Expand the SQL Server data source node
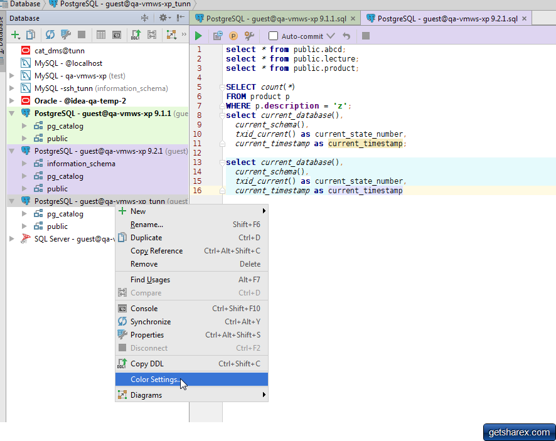The height and width of the screenshot is (441, 556). 12,238
